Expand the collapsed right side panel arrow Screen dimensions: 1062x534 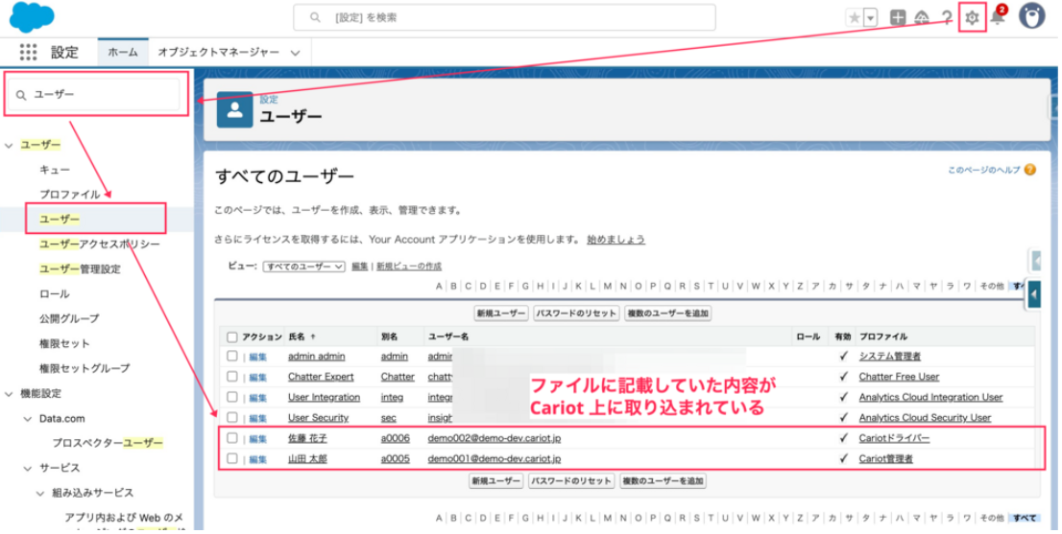tap(1033, 294)
